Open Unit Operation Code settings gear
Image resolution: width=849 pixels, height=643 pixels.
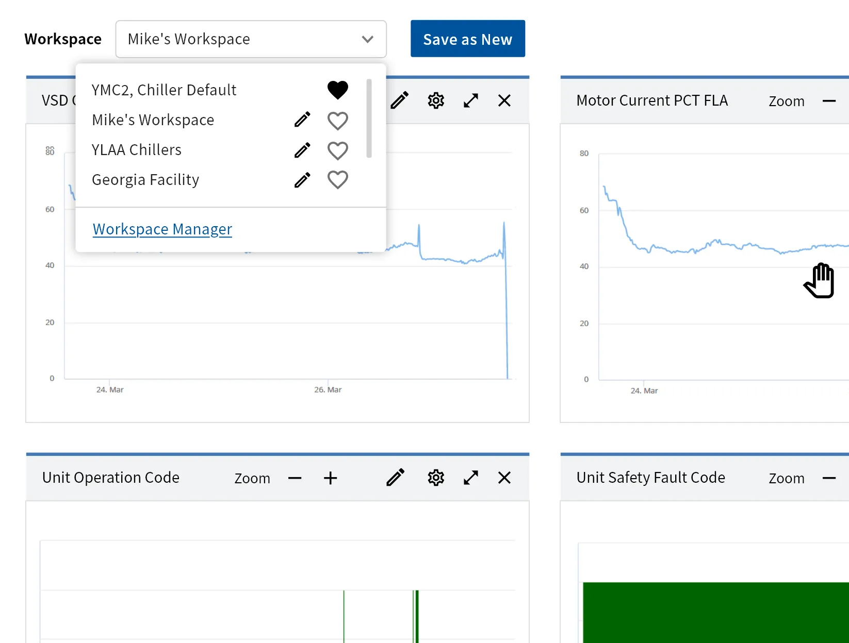(x=436, y=478)
